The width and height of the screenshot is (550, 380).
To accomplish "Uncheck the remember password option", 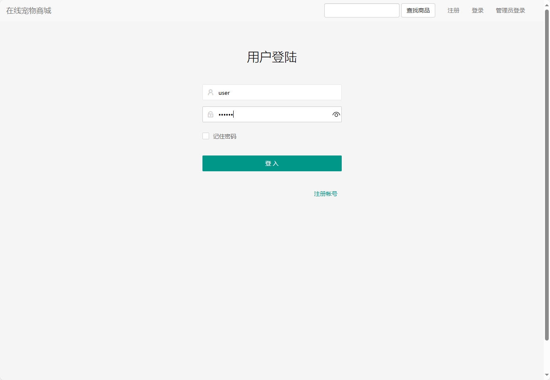I will [x=205, y=136].
